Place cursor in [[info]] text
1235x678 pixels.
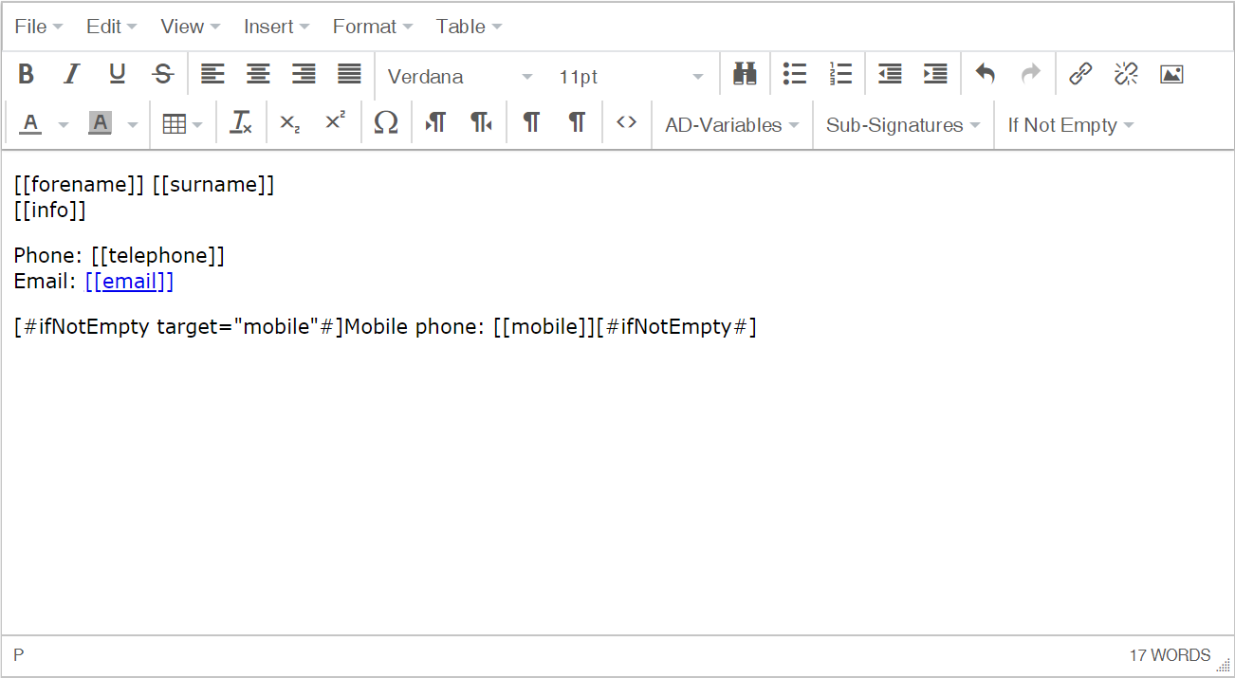(x=50, y=211)
